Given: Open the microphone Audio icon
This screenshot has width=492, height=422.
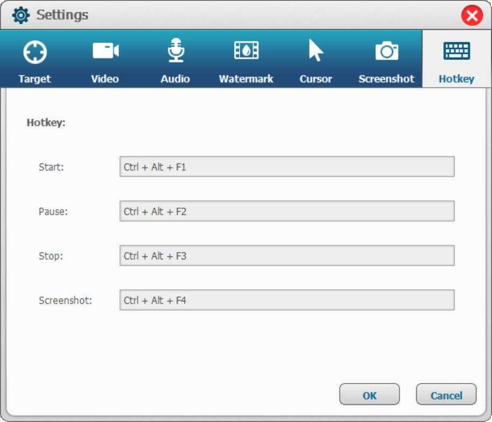Looking at the screenshot, I should pyautogui.click(x=175, y=51).
